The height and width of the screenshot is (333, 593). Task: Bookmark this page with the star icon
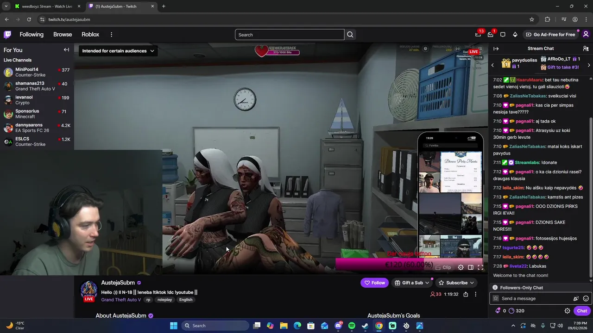[532, 19]
